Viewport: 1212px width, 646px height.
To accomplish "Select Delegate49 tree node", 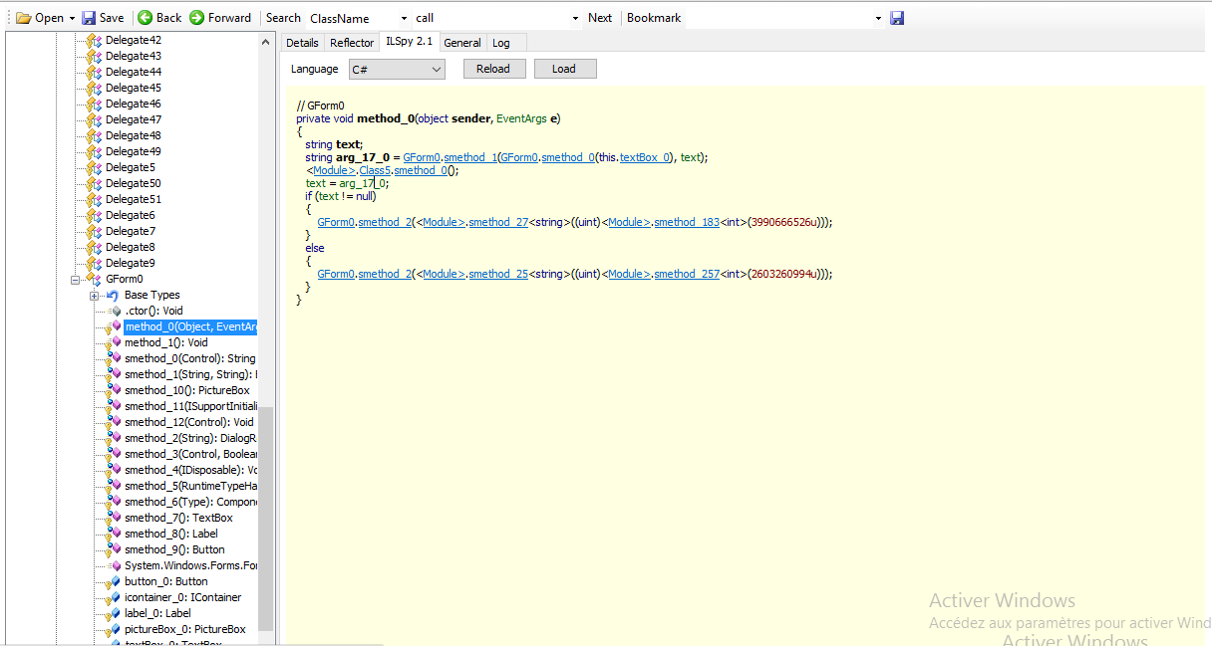I will click(133, 151).
